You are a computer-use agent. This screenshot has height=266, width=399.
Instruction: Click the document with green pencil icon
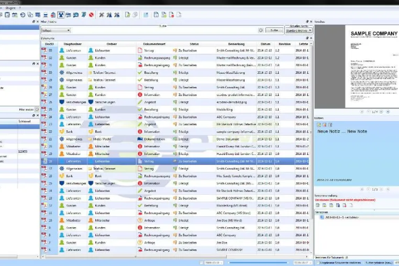(127, 15)
